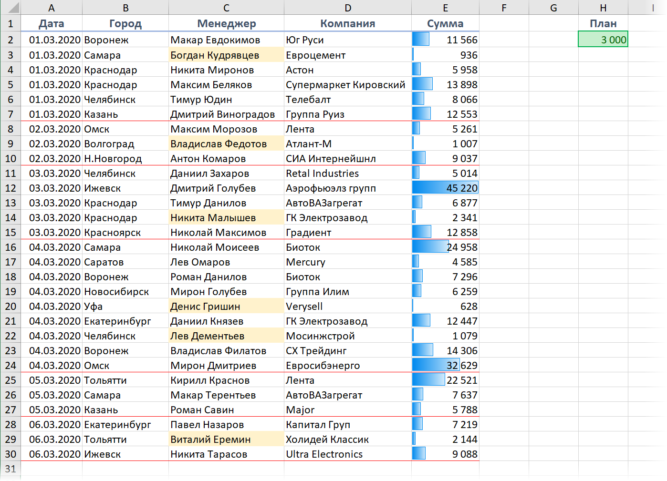
Task: Select city cell Волгоград
Action: (x=125, y=143)
